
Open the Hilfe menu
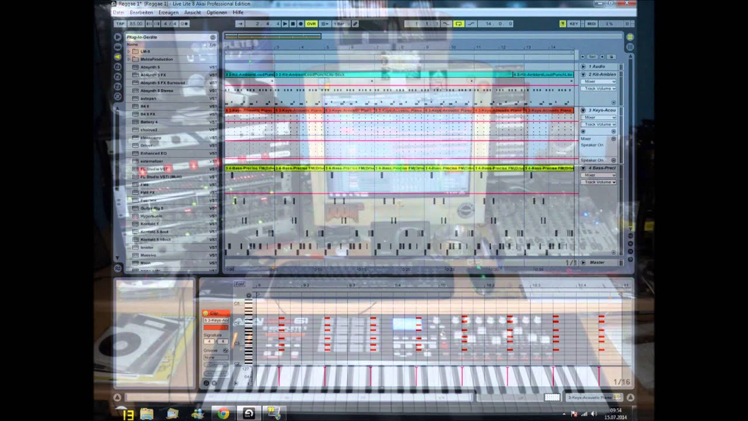pyautogui.click(x=238, y=12)
